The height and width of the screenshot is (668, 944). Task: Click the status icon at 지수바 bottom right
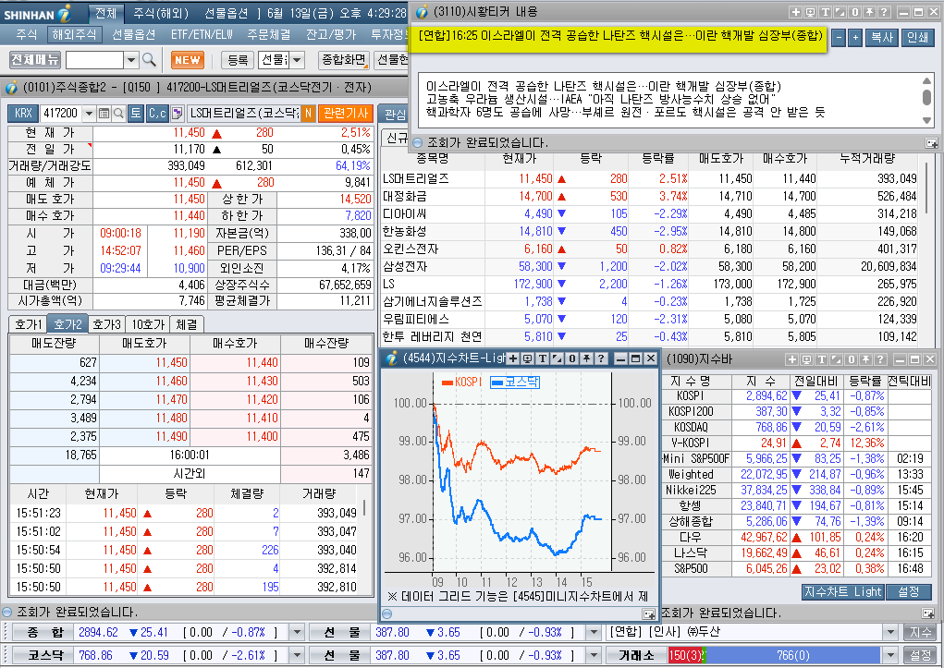[928, 613]
